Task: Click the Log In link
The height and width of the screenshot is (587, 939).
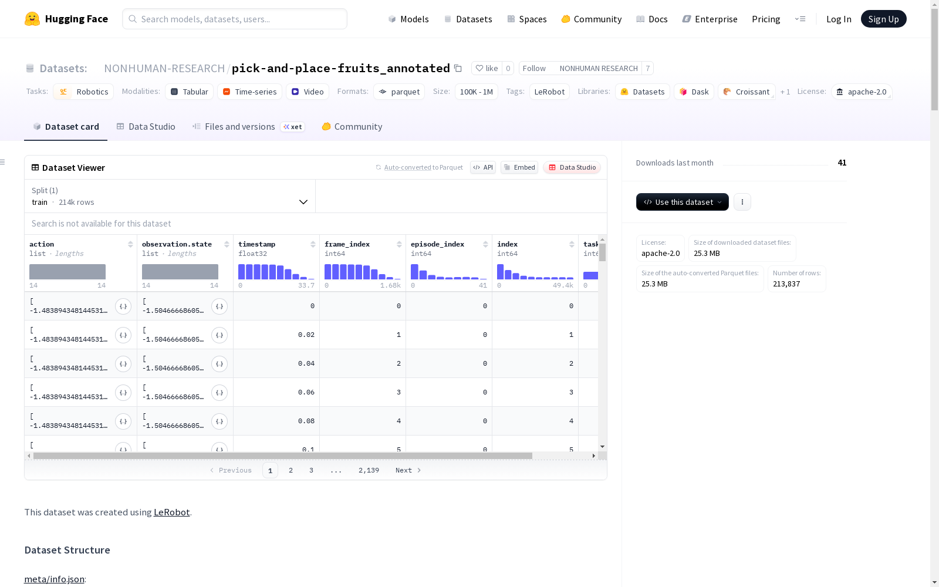Action: 839,19
